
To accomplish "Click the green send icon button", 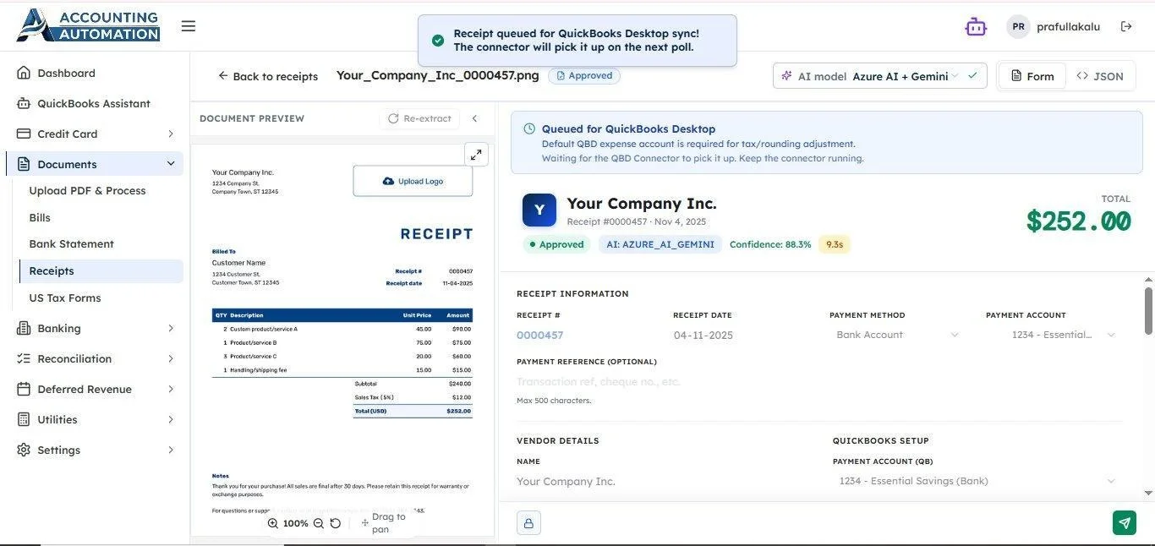I will click(x=1125, y=523).
